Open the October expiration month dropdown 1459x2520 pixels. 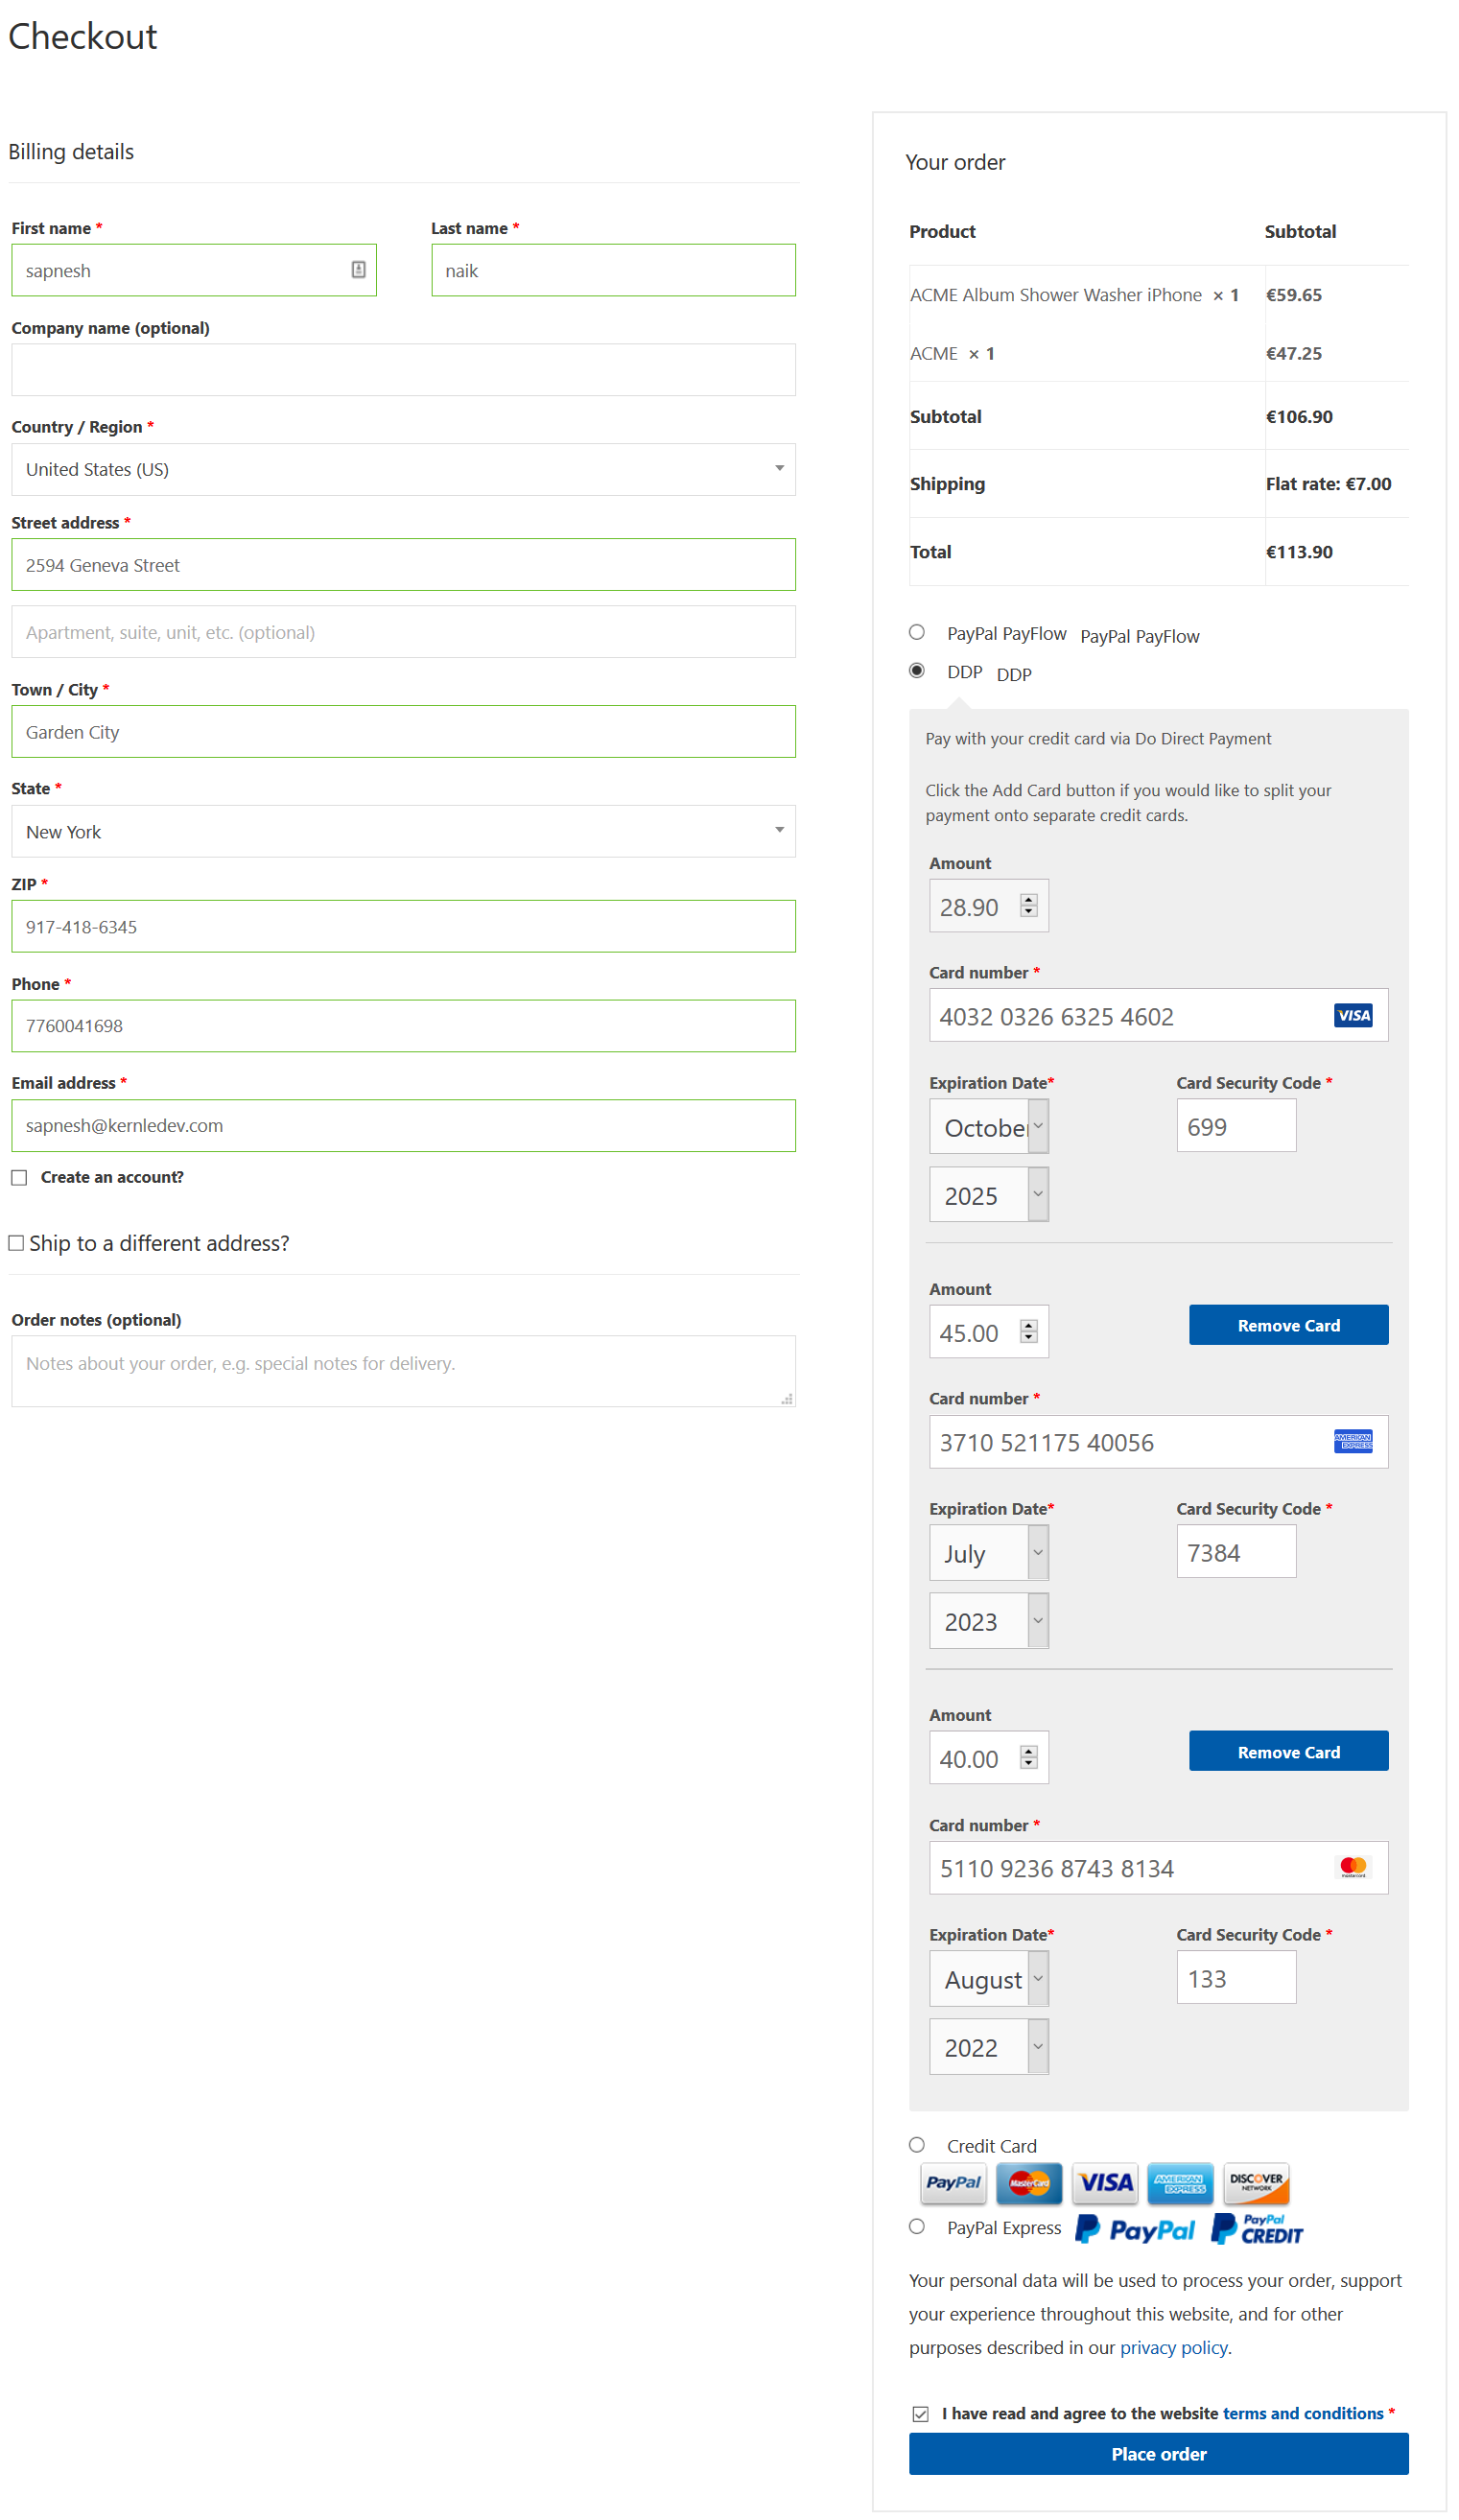[989, 1128]
